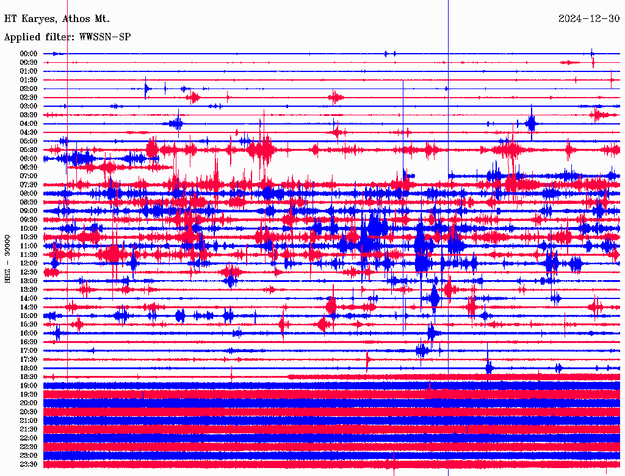Click the 'Applied filter: WWSSN-SP' label
The image size is (625, 476).
[67, 37]
